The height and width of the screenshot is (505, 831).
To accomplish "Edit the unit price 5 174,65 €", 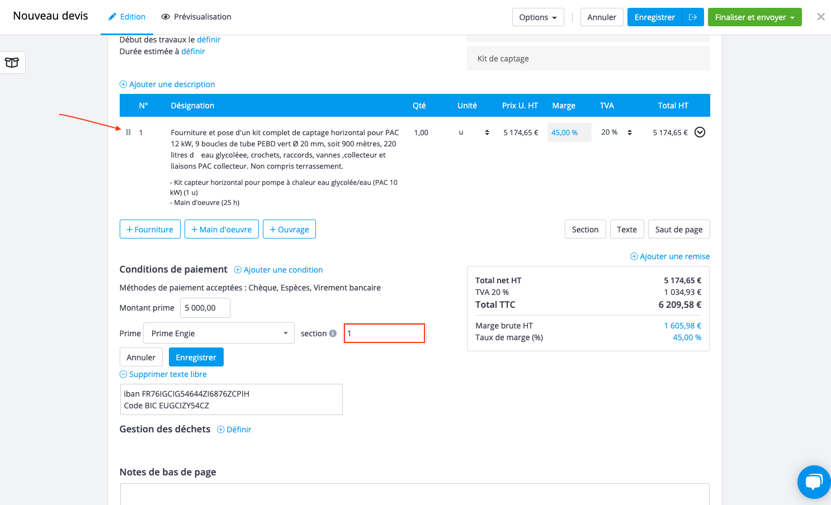I will [521, 132].
